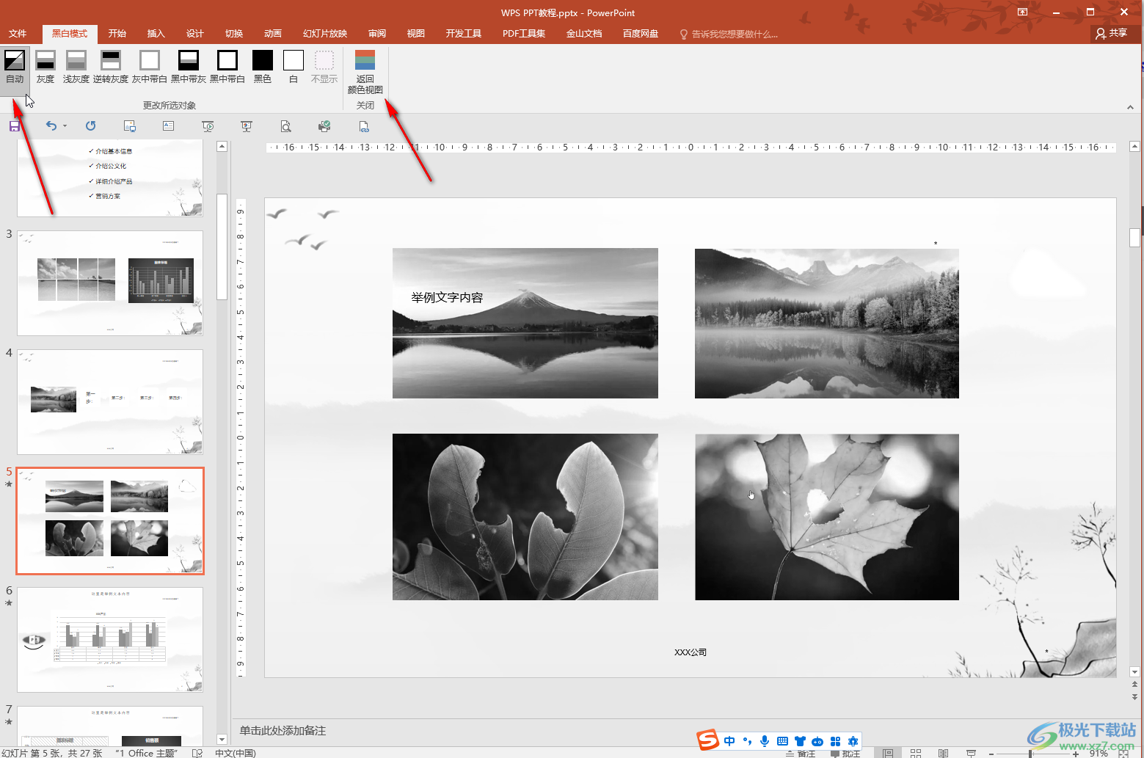Choose 黑中带灰 (Black with Grayscale Fill)

189,67
